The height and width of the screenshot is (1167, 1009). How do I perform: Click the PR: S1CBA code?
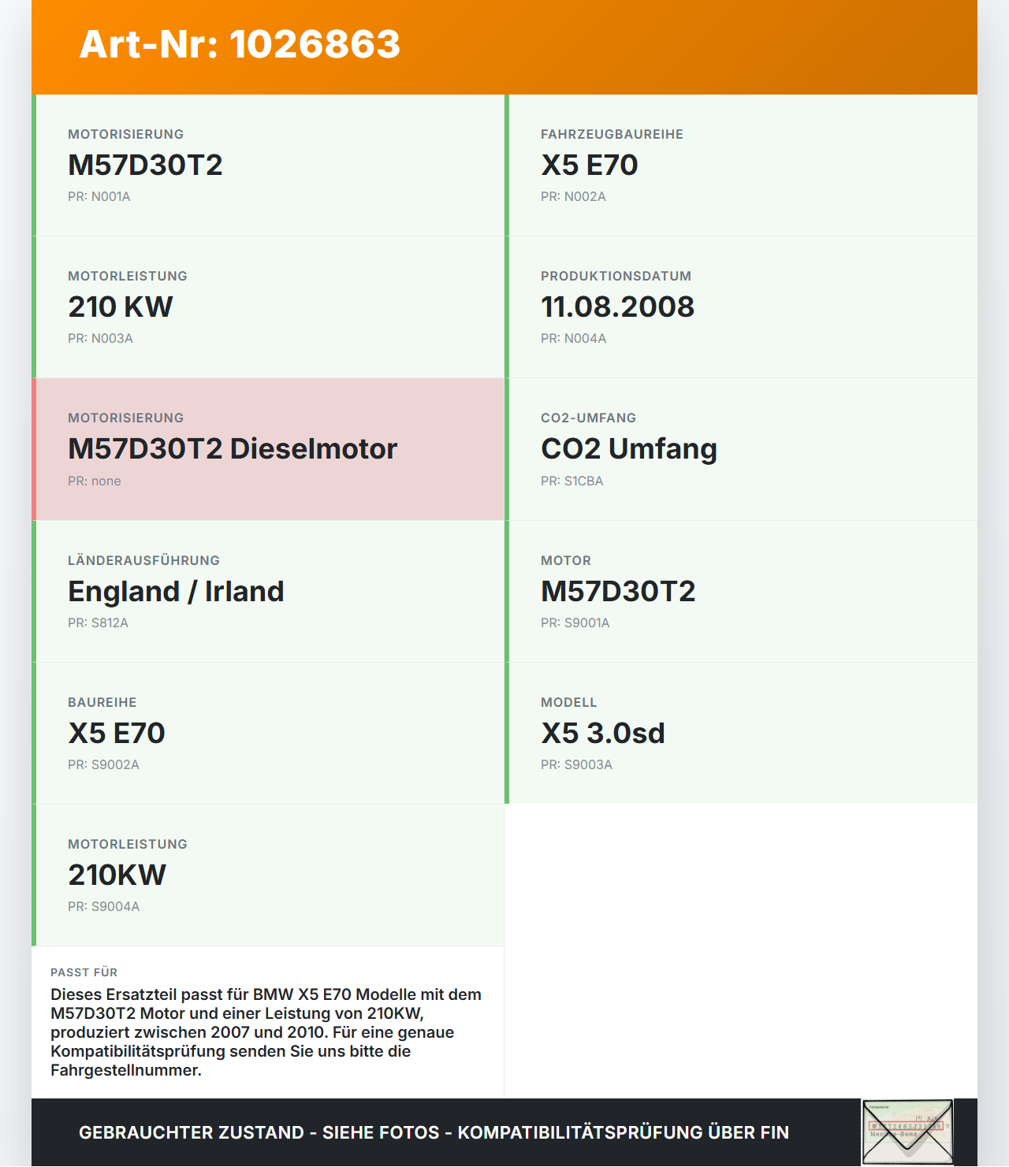click(x=572, y=481)
